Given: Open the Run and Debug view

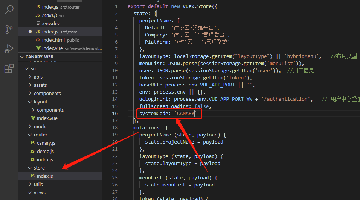Looking at the screenshot, I should coord(9,49).
